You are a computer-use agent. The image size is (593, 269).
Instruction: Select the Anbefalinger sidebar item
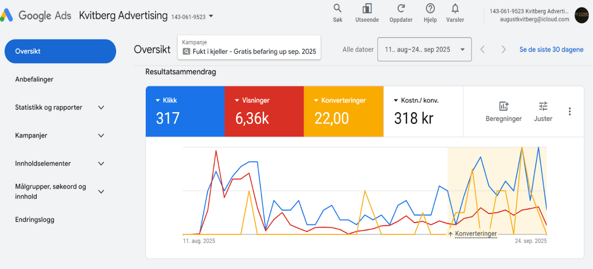point(34,79)
